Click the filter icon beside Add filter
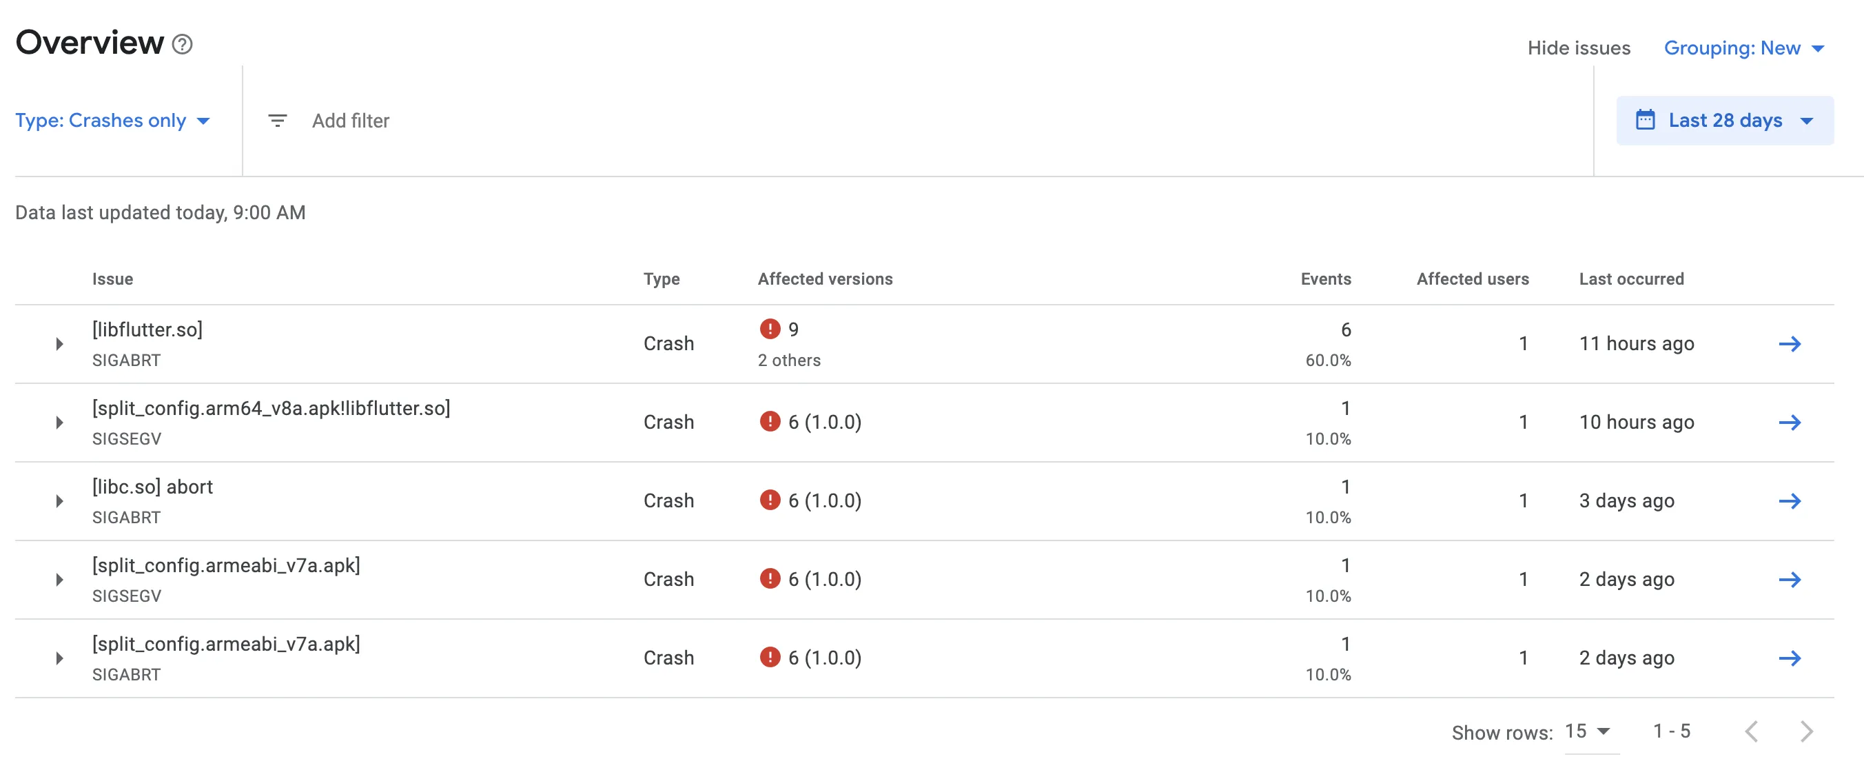The height and width of the screenshot is (770, 1864). coord(277,121)
